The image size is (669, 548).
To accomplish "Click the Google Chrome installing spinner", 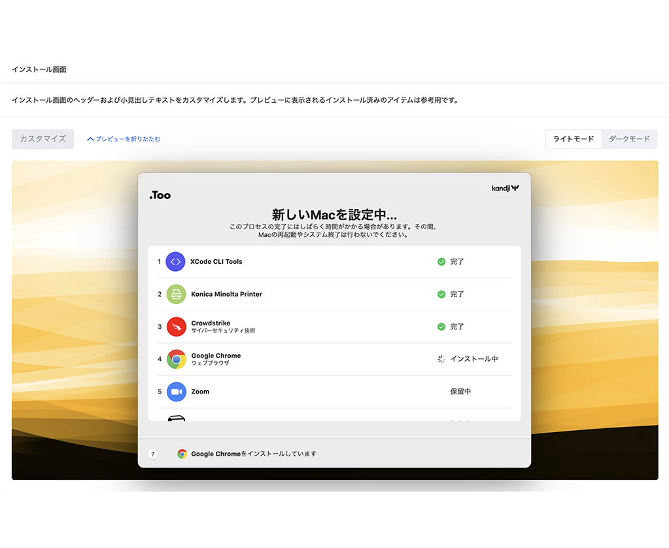I will (x=441, y=359).
